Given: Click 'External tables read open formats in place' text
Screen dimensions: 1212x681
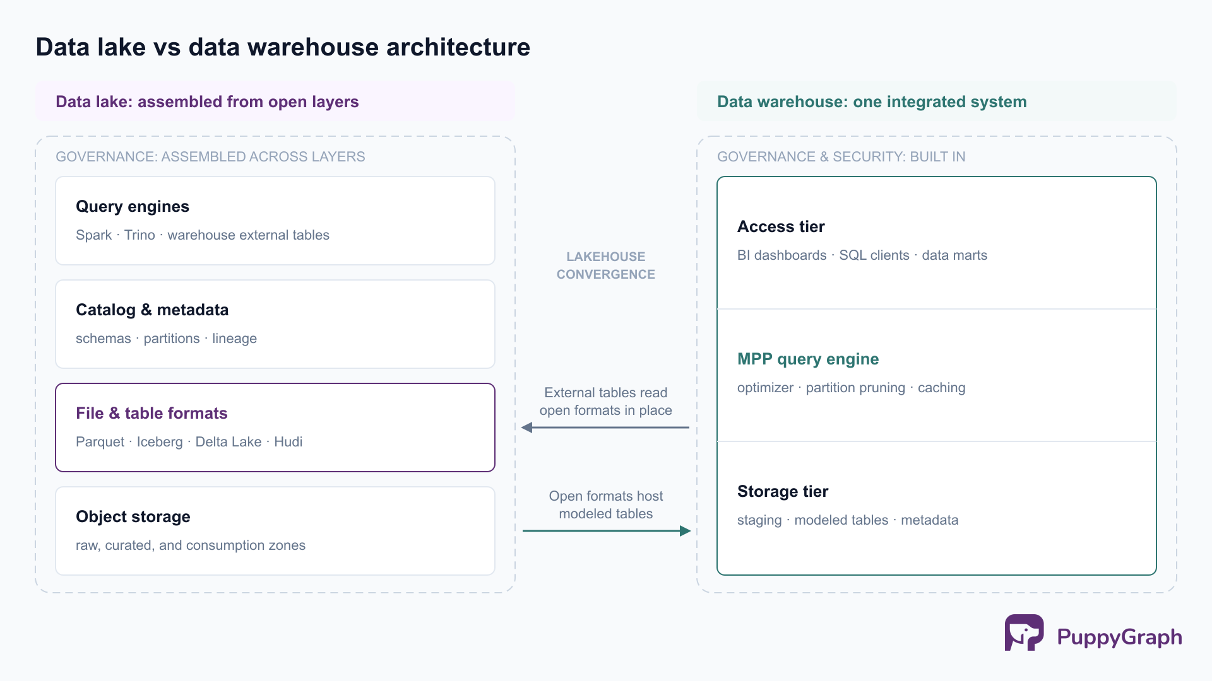Looking at the screenshot, I should (x=606, y=402).
